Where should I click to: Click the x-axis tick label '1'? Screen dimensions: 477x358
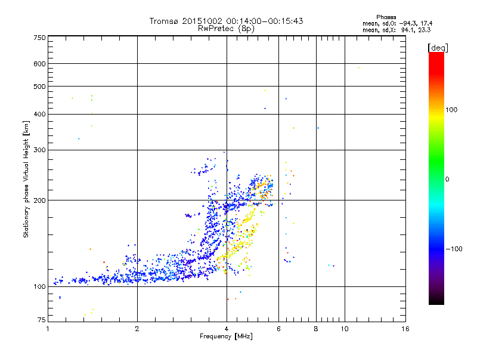(x=48, y=329)
